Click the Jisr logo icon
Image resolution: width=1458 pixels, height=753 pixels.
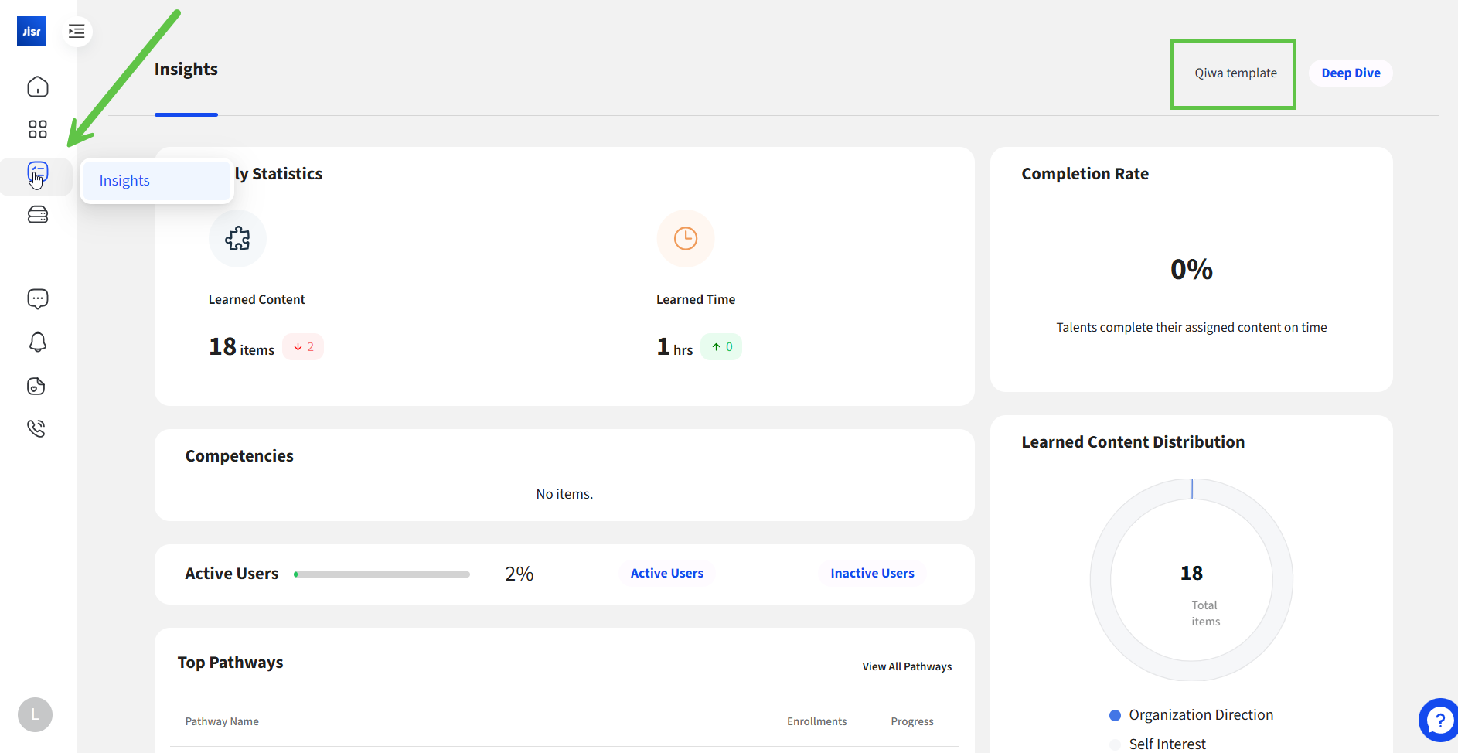[32, 32]
